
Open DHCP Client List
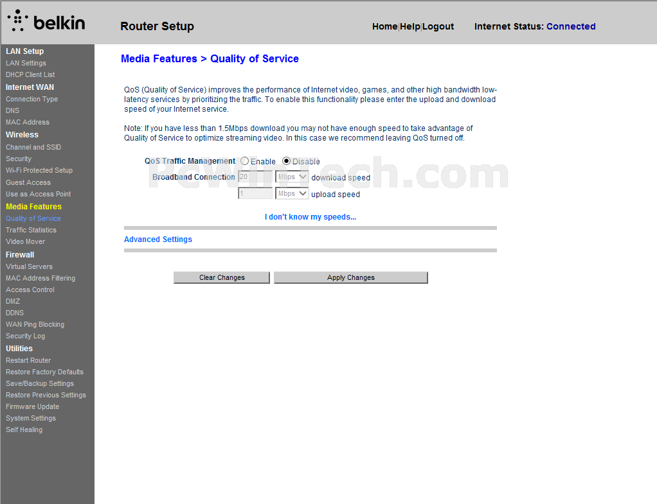(30, 74)
